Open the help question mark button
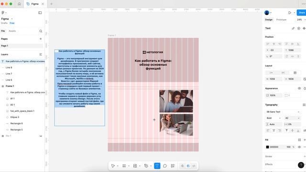The height and width of the screenshot is (172, 306). coord(301,165)
